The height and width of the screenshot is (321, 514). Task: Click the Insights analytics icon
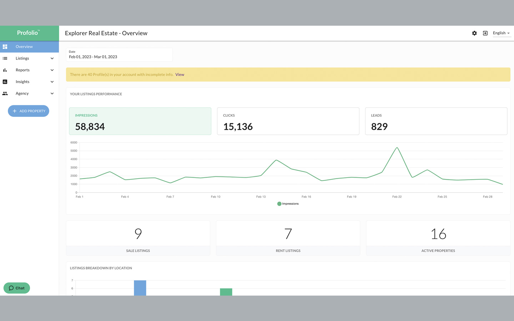[5, 82]
